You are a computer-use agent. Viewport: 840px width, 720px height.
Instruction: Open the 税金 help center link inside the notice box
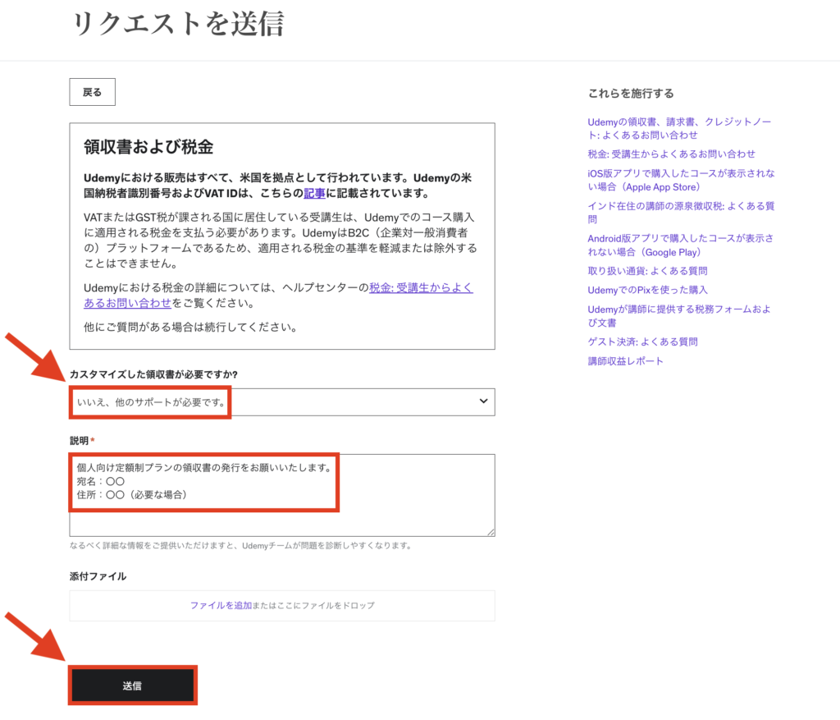point(420,288)
